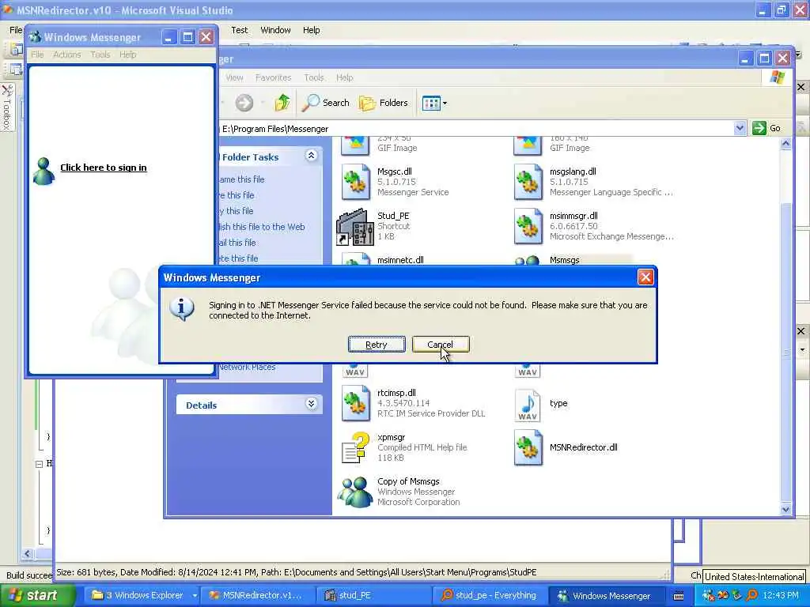Open the Actions menu in Windows Messenger
The height and width of the screenshot is (607, 810).
tap(67, 55)
